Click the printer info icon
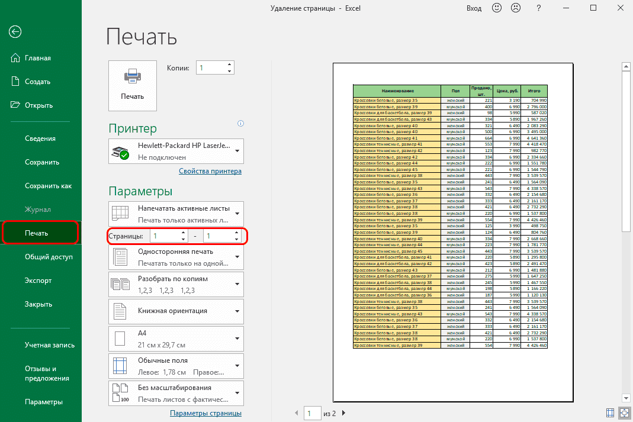This screenshot has width=633, height=422. [240, 124]
